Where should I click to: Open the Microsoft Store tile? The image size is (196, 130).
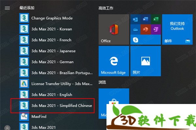(114, 97)
